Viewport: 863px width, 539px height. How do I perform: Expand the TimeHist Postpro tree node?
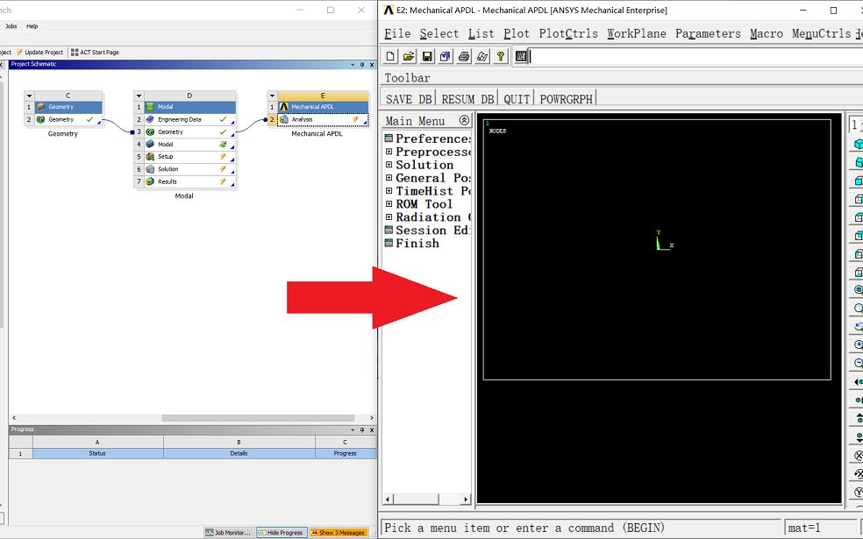click(x=389, y=191)
